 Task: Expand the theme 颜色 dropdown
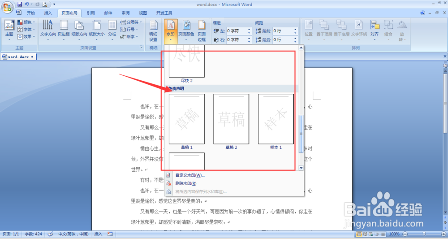click(26, 22)
